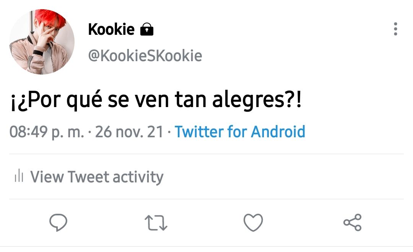Screen dimensions: 413x252
Task: Click the tweet text about alegres
Action: (x=156, y=100)
